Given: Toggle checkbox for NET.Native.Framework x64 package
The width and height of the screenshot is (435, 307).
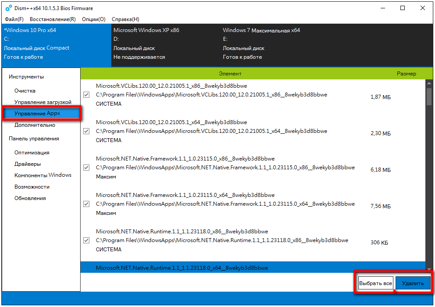Looking at the screenshot, I should coord(86,204).
